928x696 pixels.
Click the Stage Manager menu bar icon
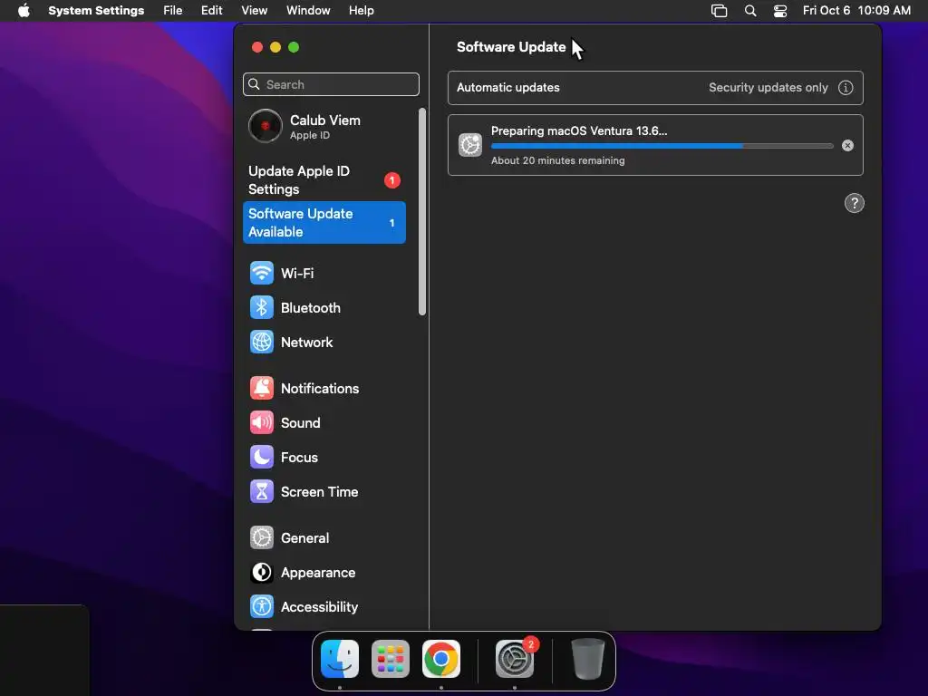[719, 11]
